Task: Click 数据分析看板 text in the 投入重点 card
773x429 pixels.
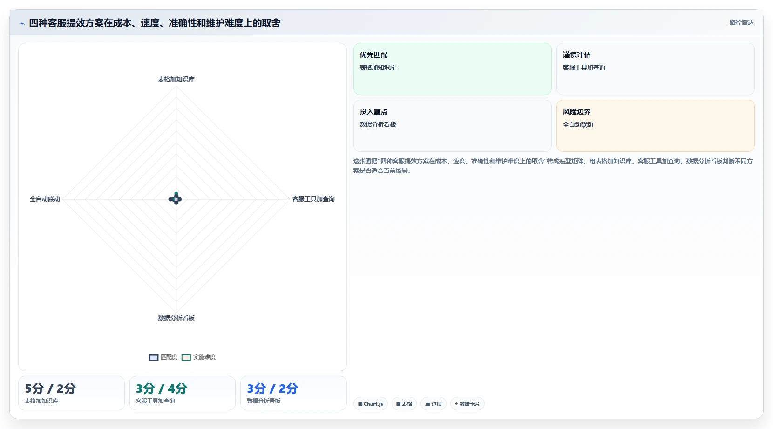Action: (x=378, y=124)
